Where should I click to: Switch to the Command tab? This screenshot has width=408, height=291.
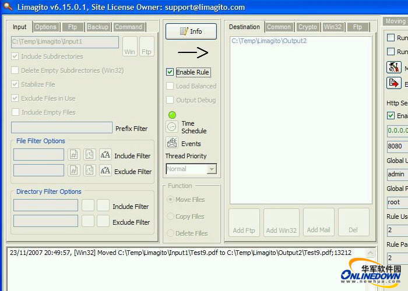129,27
